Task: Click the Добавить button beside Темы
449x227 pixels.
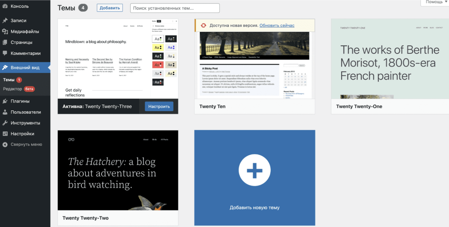Action: [x=110, y=8]
